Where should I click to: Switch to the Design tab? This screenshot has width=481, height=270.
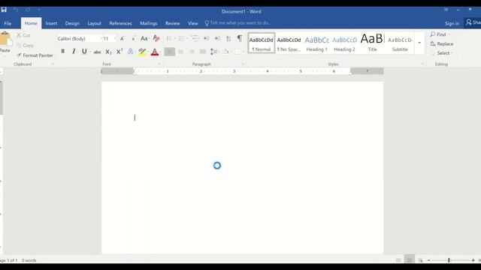click(x=72, y=23)
